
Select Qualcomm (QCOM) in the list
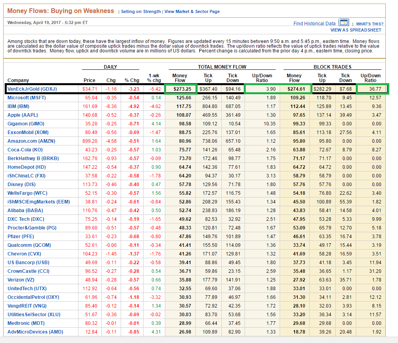point(29,245)
